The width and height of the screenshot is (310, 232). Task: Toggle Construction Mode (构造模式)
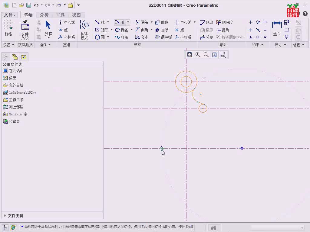click(84, 30)
